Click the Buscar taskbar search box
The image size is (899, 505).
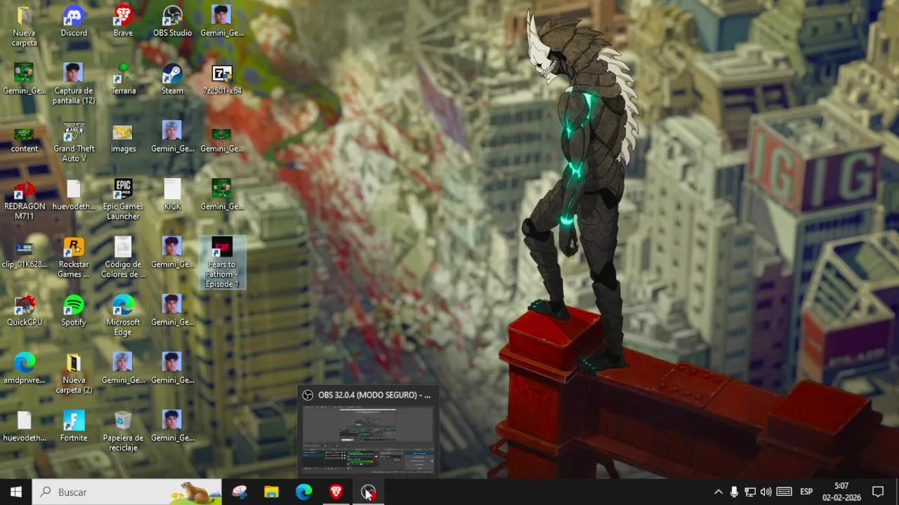pos(126,492)
